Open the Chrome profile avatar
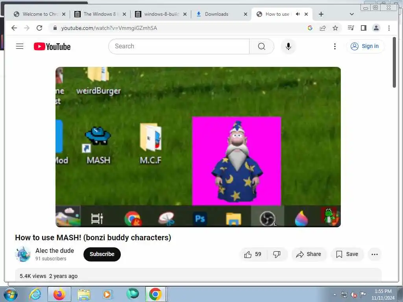This screenshot has width=403, height=302. (x=376, y=28)
